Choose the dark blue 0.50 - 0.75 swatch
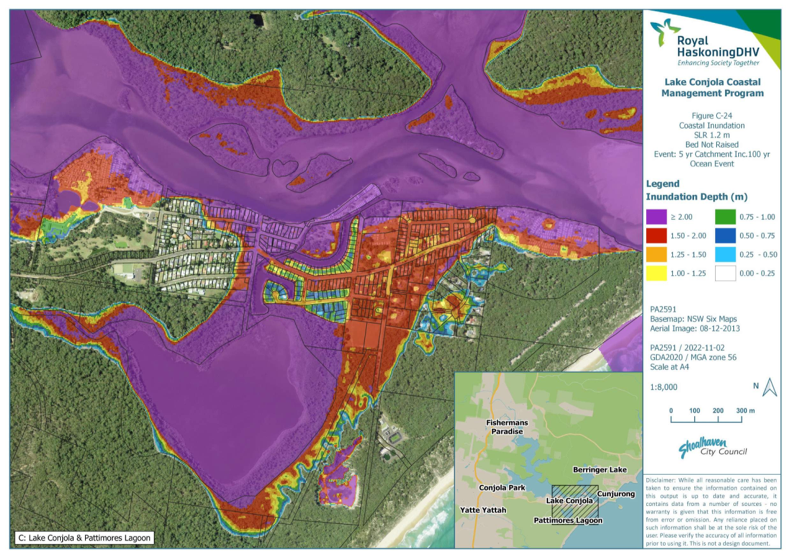790x558 pixels. (725, 236)
